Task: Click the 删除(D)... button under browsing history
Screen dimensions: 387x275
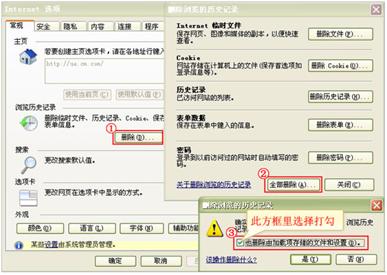Action: tap(137, 137)
